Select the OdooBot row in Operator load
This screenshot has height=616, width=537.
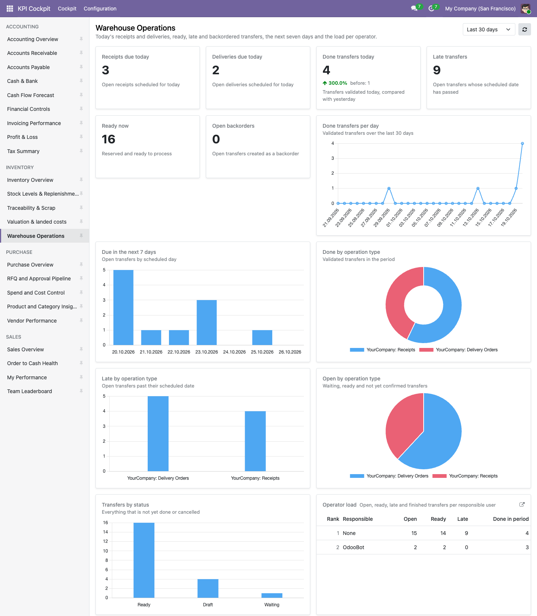click(x=424, y=547)
